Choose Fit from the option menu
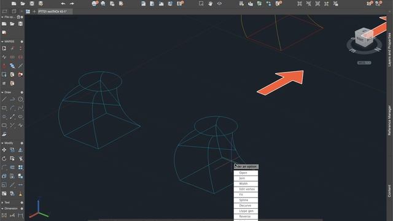 coord(246,195)
